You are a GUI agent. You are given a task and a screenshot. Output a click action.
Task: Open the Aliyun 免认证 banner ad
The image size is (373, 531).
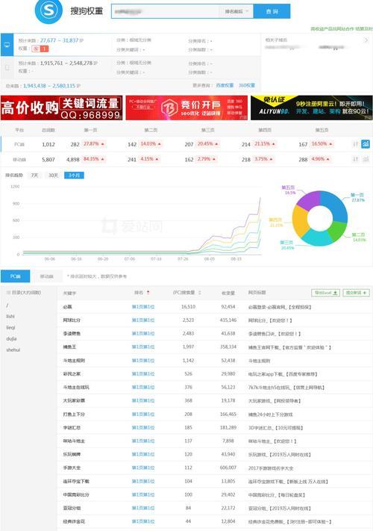tap(311, 108)
